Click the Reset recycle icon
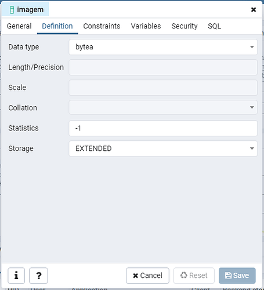Viewport: 264px width, 290px height. pyautogui.click(x=184, y=275)
